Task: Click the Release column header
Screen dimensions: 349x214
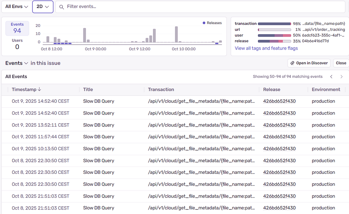Action: coord(272,89)
